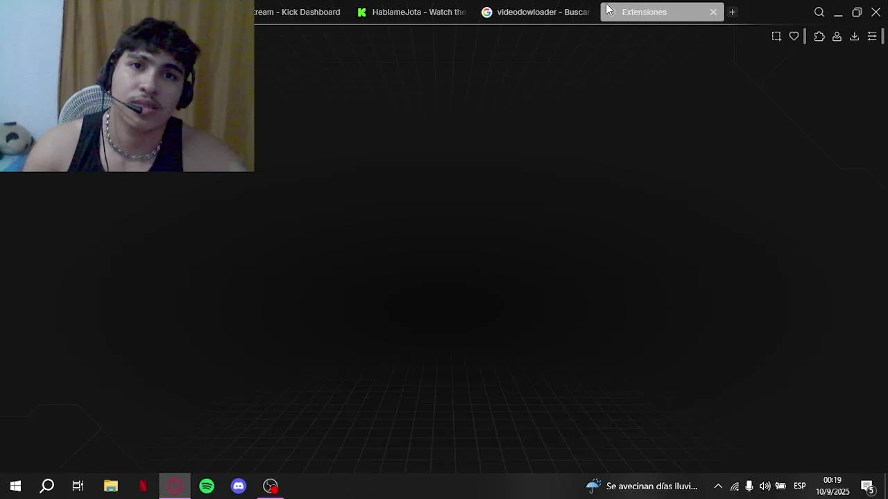Click the battery power tray icon
888x499 pixels.
pyautogui.click(x=780, y=486)
